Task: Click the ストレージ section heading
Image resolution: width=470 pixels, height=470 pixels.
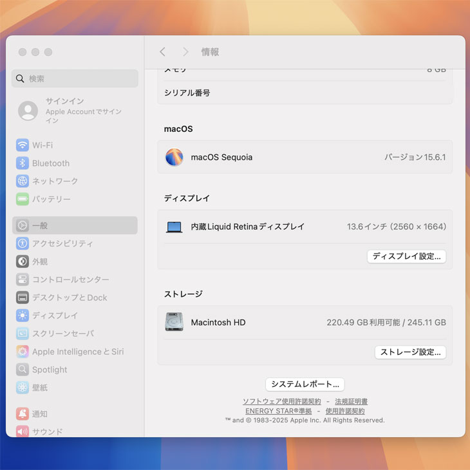Action: 183,294
